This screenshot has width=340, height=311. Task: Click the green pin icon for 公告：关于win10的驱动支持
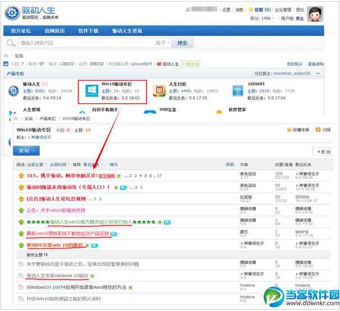(x=21, y=210)
